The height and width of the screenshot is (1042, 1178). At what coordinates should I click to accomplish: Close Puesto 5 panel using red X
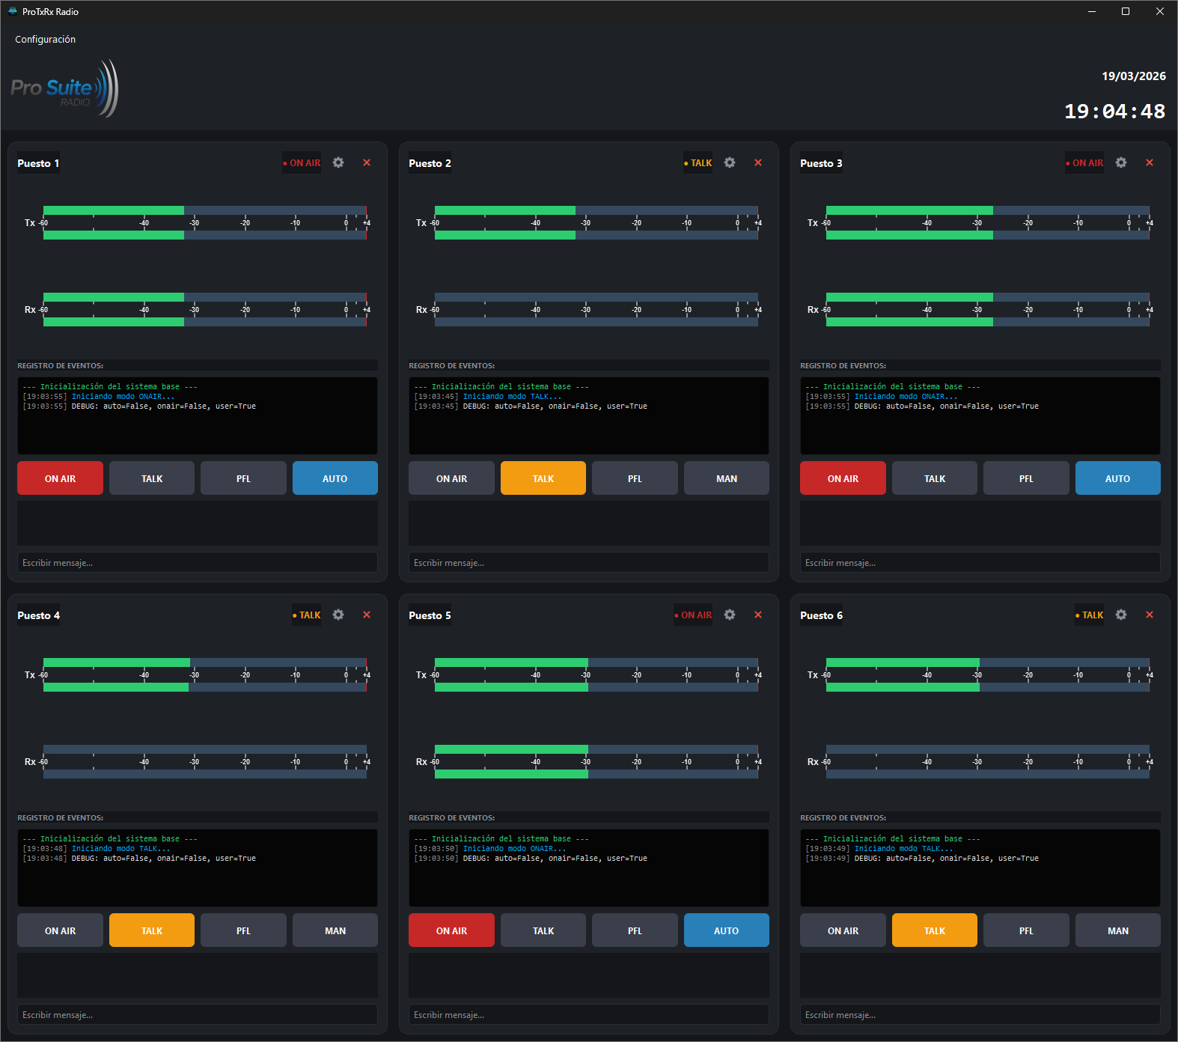tap(758, 615)
